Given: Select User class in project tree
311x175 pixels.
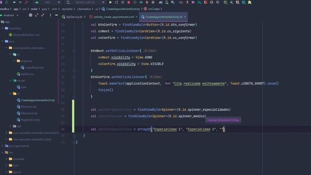Looking at the screenshot, I should (x=21, y=87).
